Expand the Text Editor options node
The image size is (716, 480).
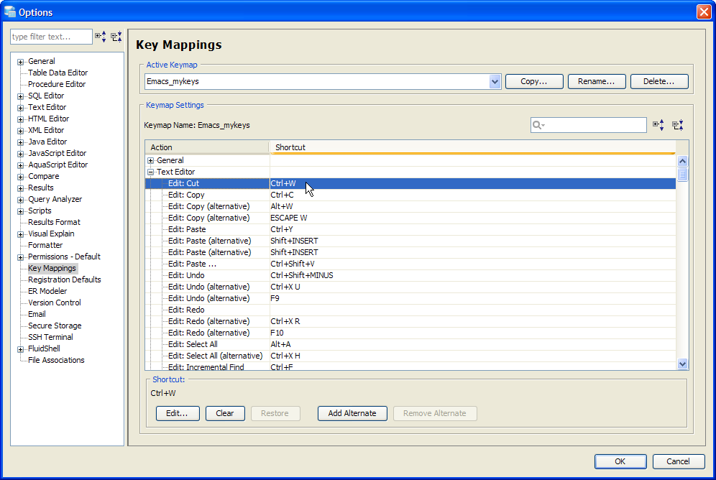tap(21, 108)
